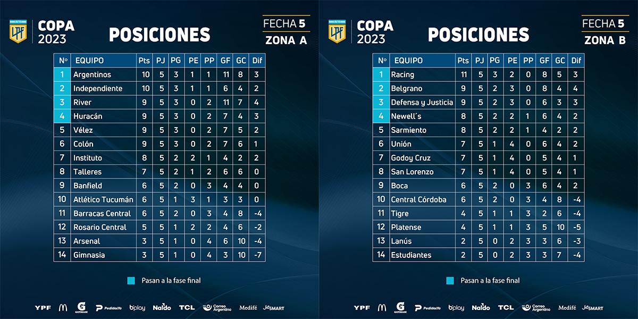Click the McDonald's logo under Zona A table
The image size is (638, 319).
[x=63, y=307]
